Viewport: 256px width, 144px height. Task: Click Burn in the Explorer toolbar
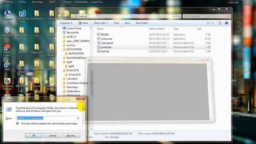(x=128, y=23)
